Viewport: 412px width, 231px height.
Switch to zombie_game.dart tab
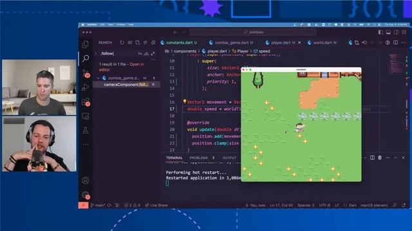coord(231,42)
